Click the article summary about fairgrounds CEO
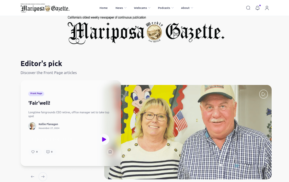The height and width of the screenshot is (182, 289). click(69, 114)
